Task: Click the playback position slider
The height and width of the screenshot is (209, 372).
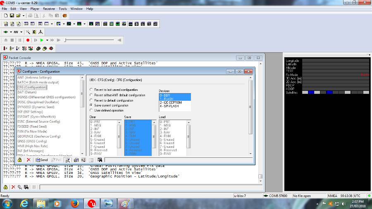Action: coord(91,40)
